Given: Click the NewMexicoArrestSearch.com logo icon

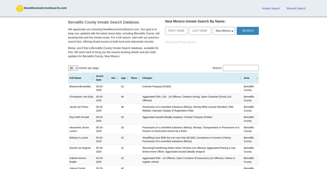Looking at the screenshot, I should click(20, 8).
